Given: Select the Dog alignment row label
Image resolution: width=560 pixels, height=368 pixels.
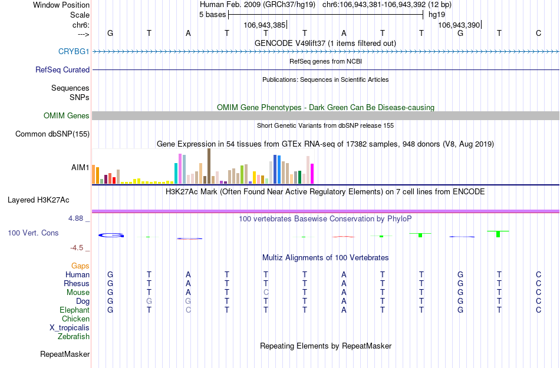Looking at the screenshot, I should coord(83,301).
